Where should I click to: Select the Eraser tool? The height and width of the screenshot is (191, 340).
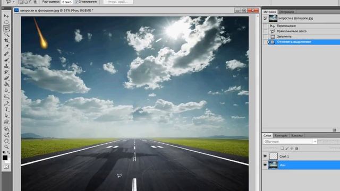(x=6, y=78)
